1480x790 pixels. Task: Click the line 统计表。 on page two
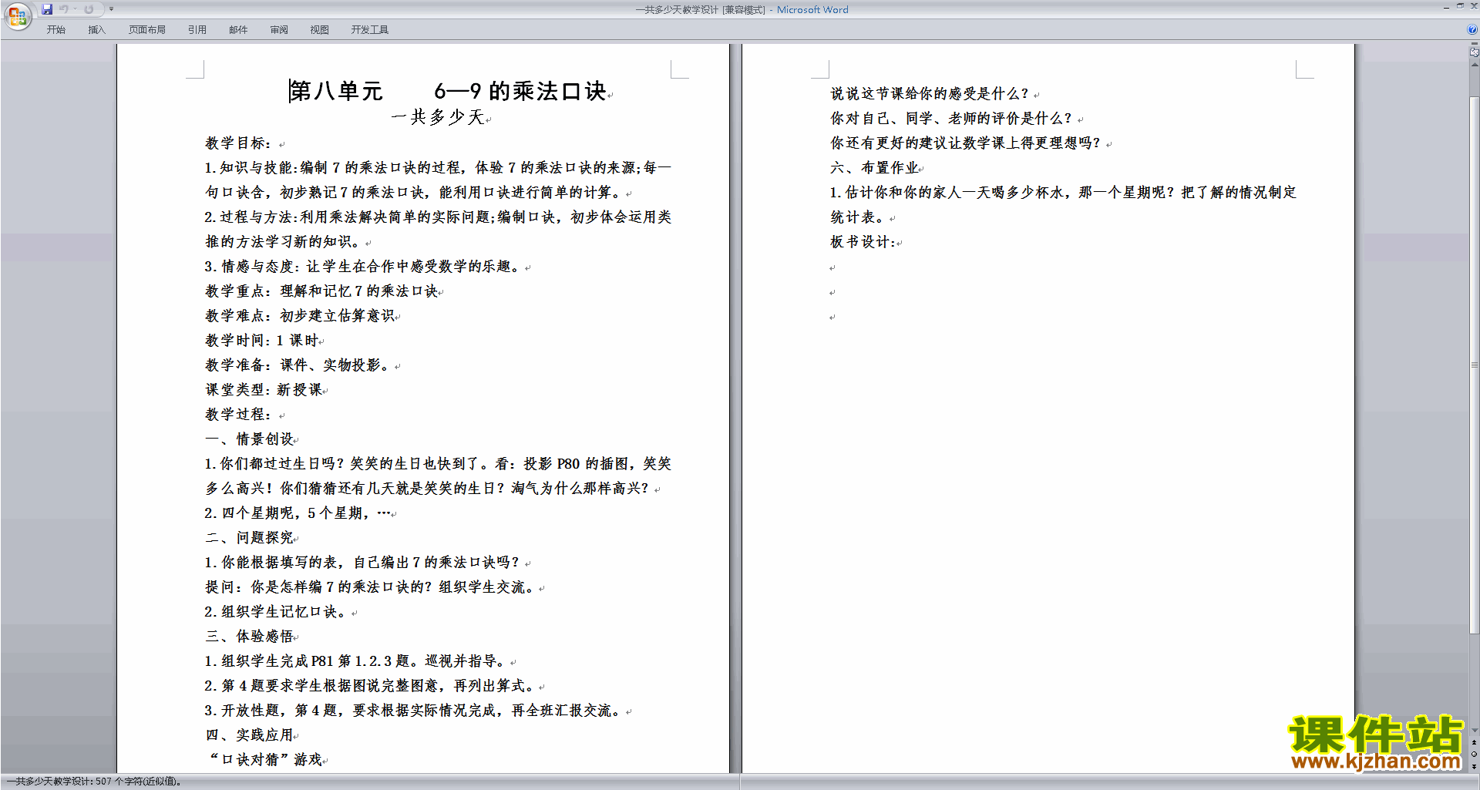click(x=858, y=217)
